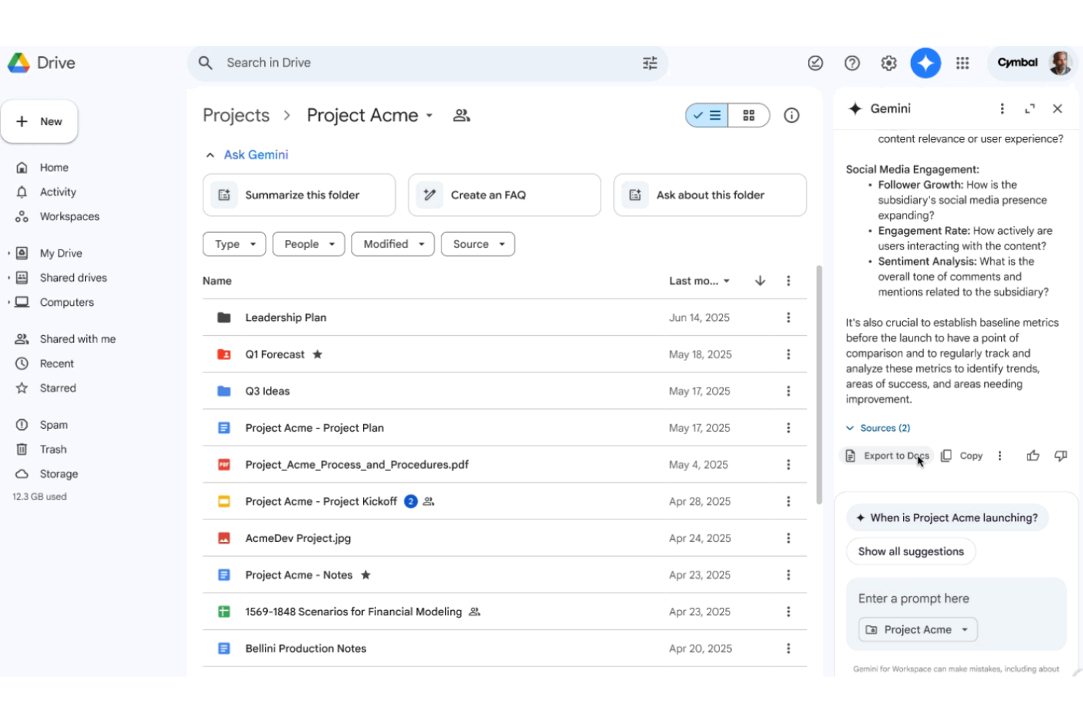Click When is Project Acme launching suggestion
1083x722 pixels.
[947, 517]
